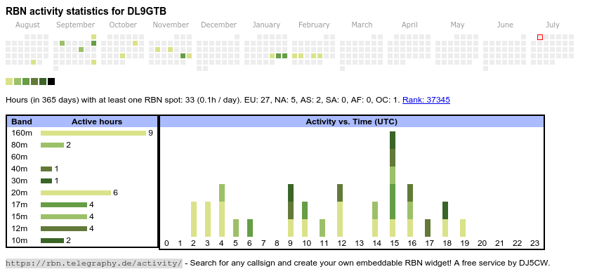Click the activity bar above hour 17
The height and width of the screenshot is (274, 611).
pyautogui.click(x=428, y=228)
